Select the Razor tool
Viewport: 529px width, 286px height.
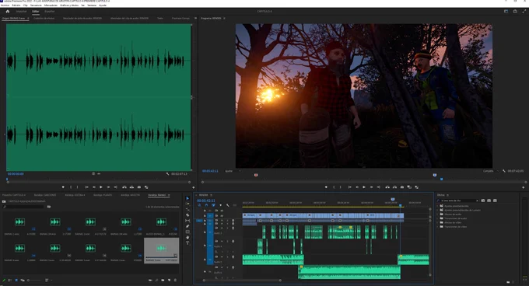tap(187, 215)
